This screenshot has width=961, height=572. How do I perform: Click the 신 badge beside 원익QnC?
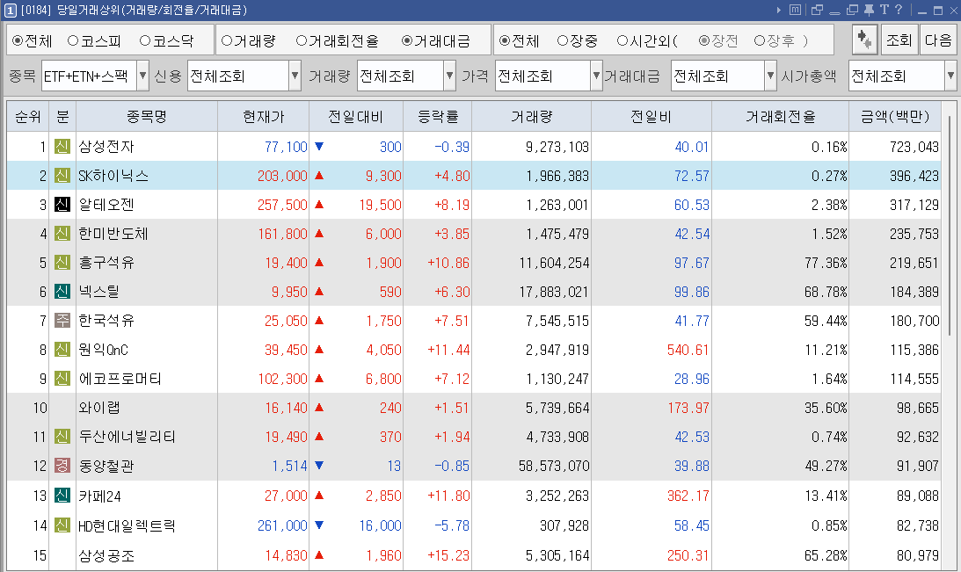[x=62, y=350]
